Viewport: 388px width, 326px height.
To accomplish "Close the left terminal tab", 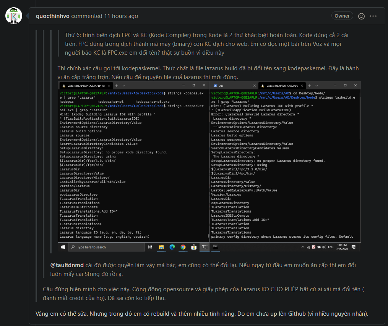I will tap(109, 86).
